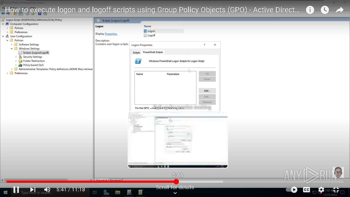Viewport: 350px width, 197px height.
Task: Toggle the autoplay switch
Action: click(x=292, y=190)
